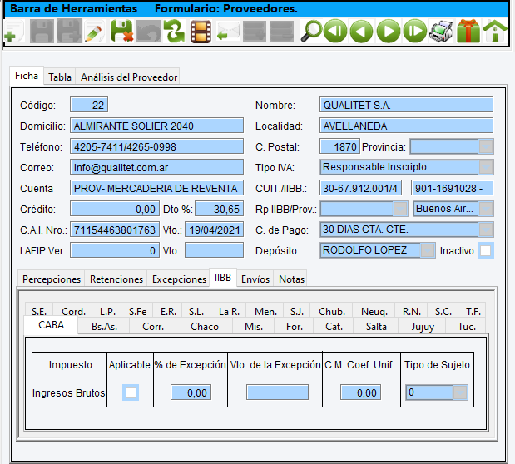The height and width of the screenshot is (464, 515).
Task: Select the Neuq. province tab
Action: [374, 311]
